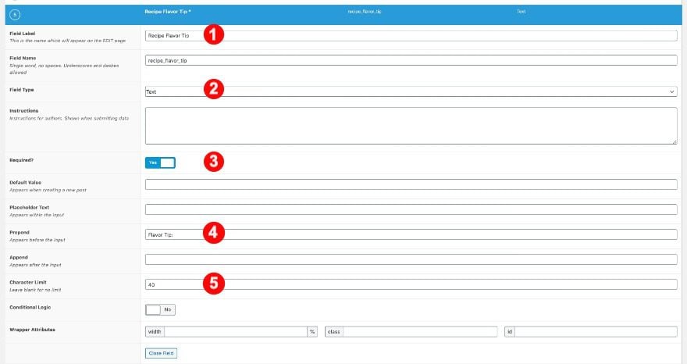Enable the Conditional Logic toggle
This screenshot has width=687, height=364.
(160, 309)
